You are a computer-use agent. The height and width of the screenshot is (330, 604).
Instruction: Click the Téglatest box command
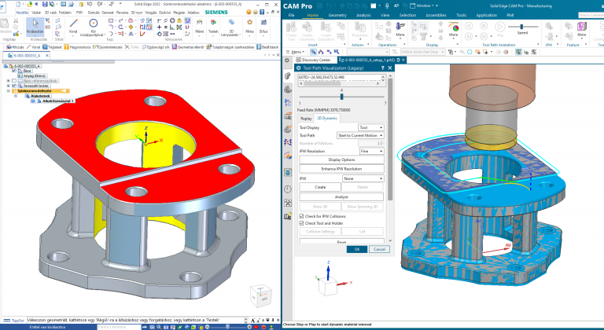pyautogui.click(x=52, y=47)
